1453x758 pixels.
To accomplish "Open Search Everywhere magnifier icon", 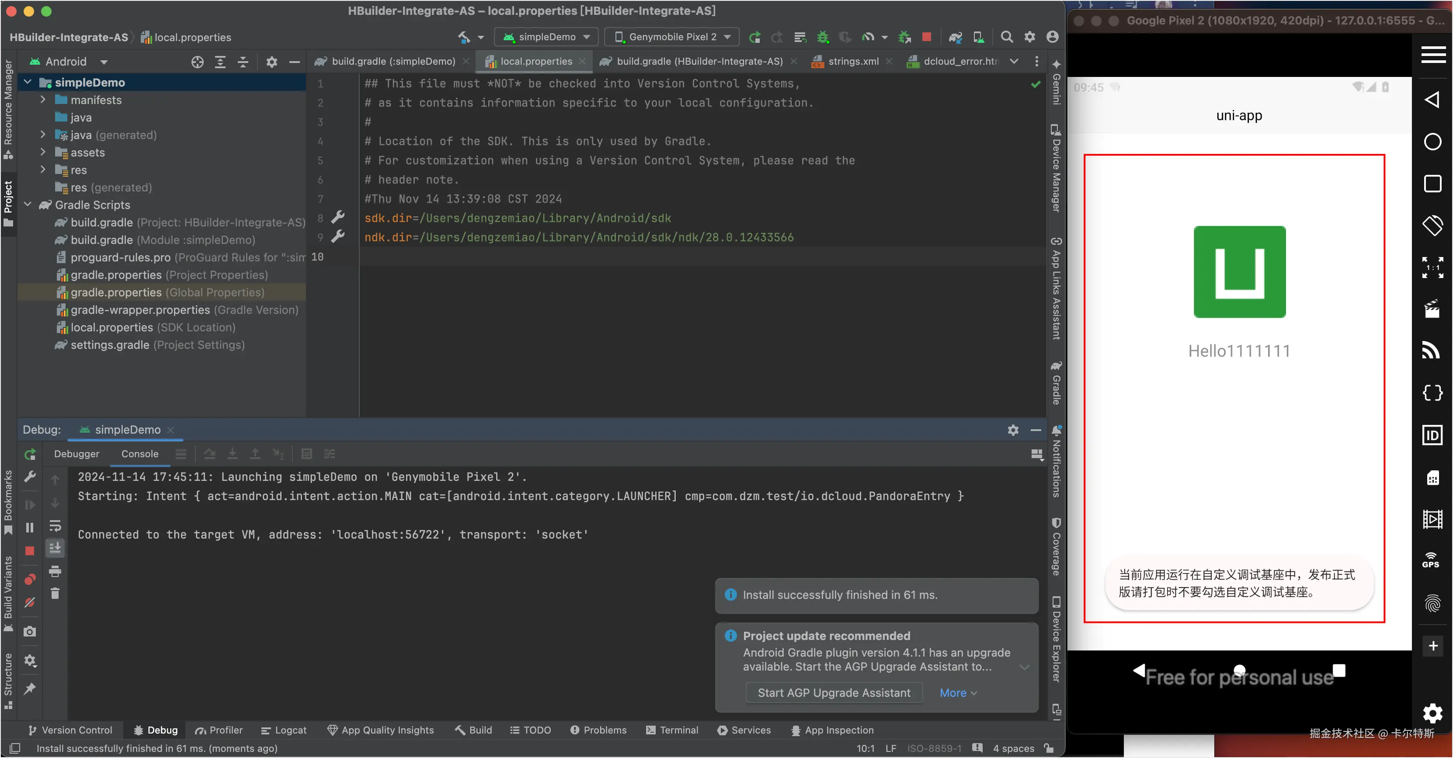I will 1006,37.
